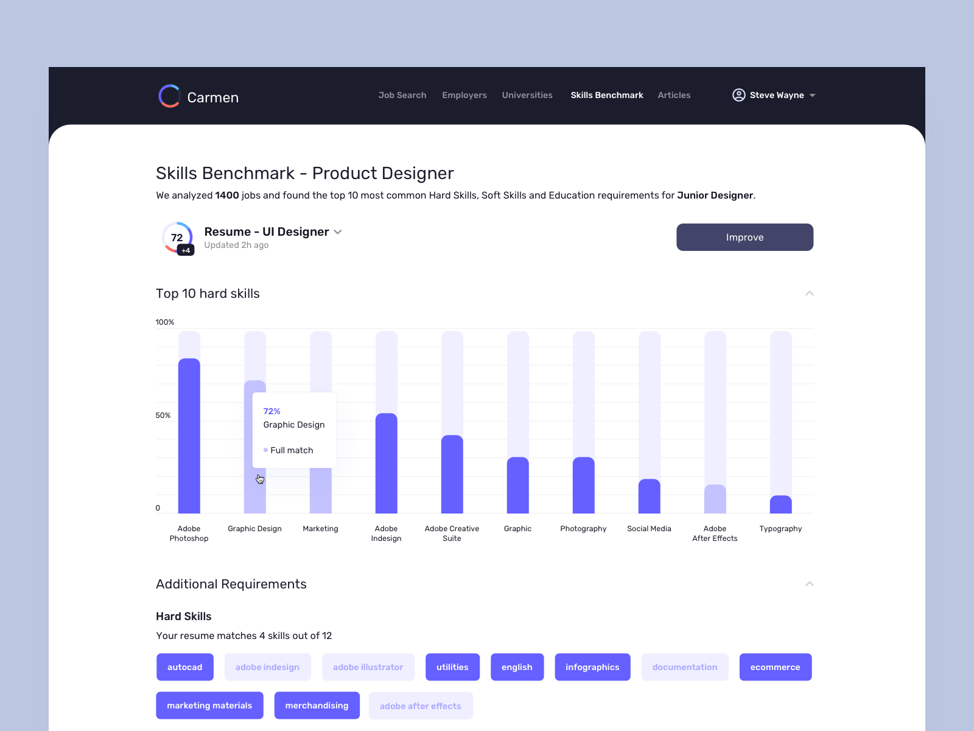
Task: Click the english skill tag
Action: pos(517,667)
